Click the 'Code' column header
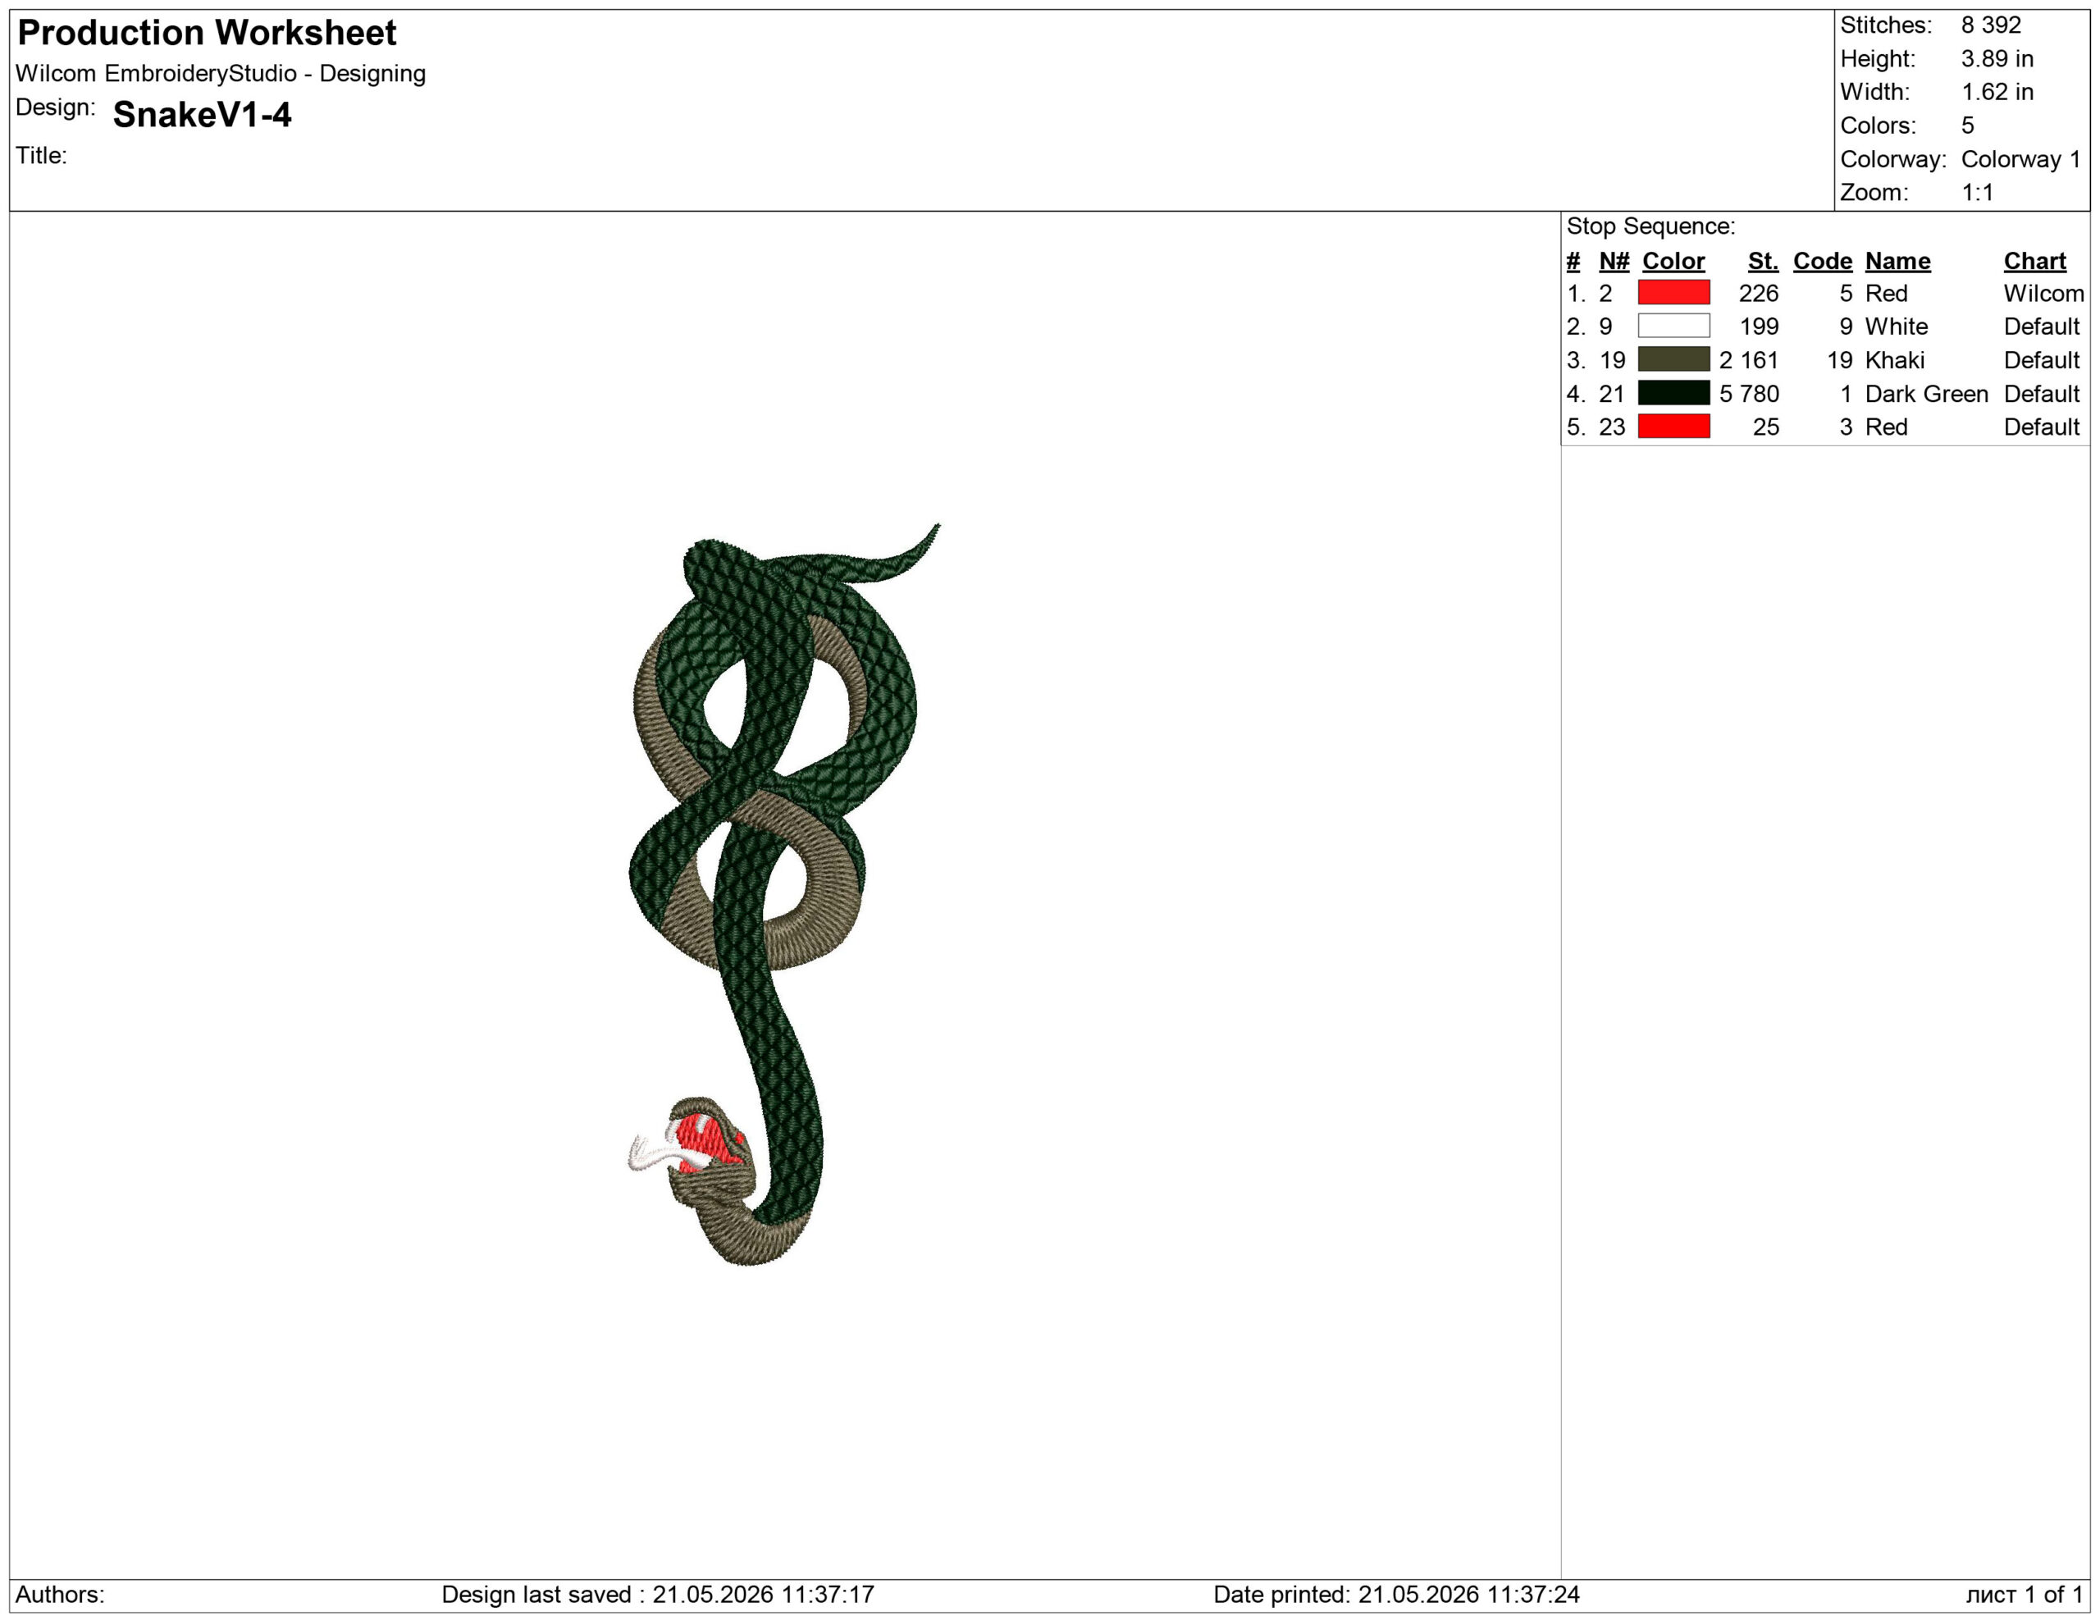The image size is (2100, 1616). 1822,262
